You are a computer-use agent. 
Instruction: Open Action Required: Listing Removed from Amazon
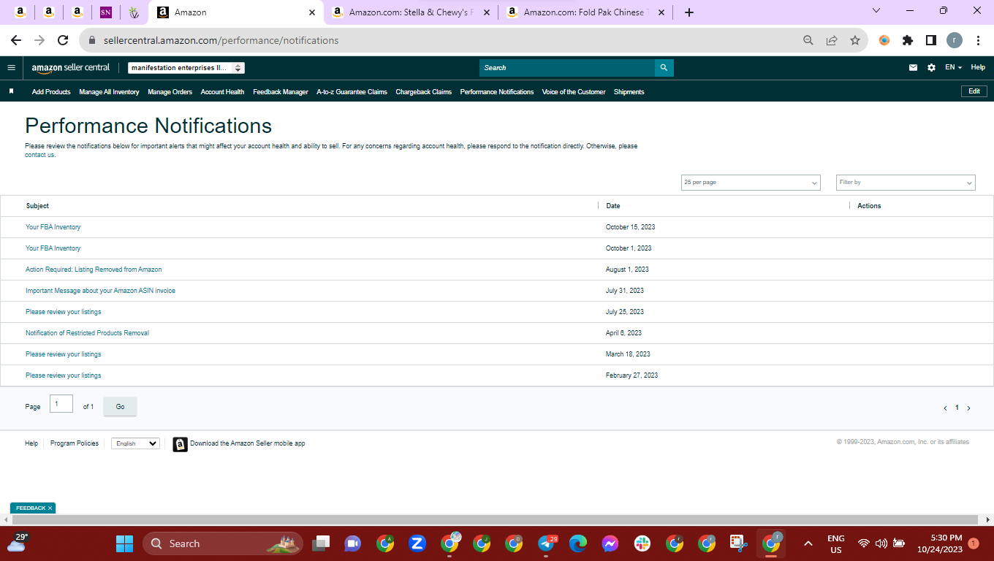click(94, 270)
